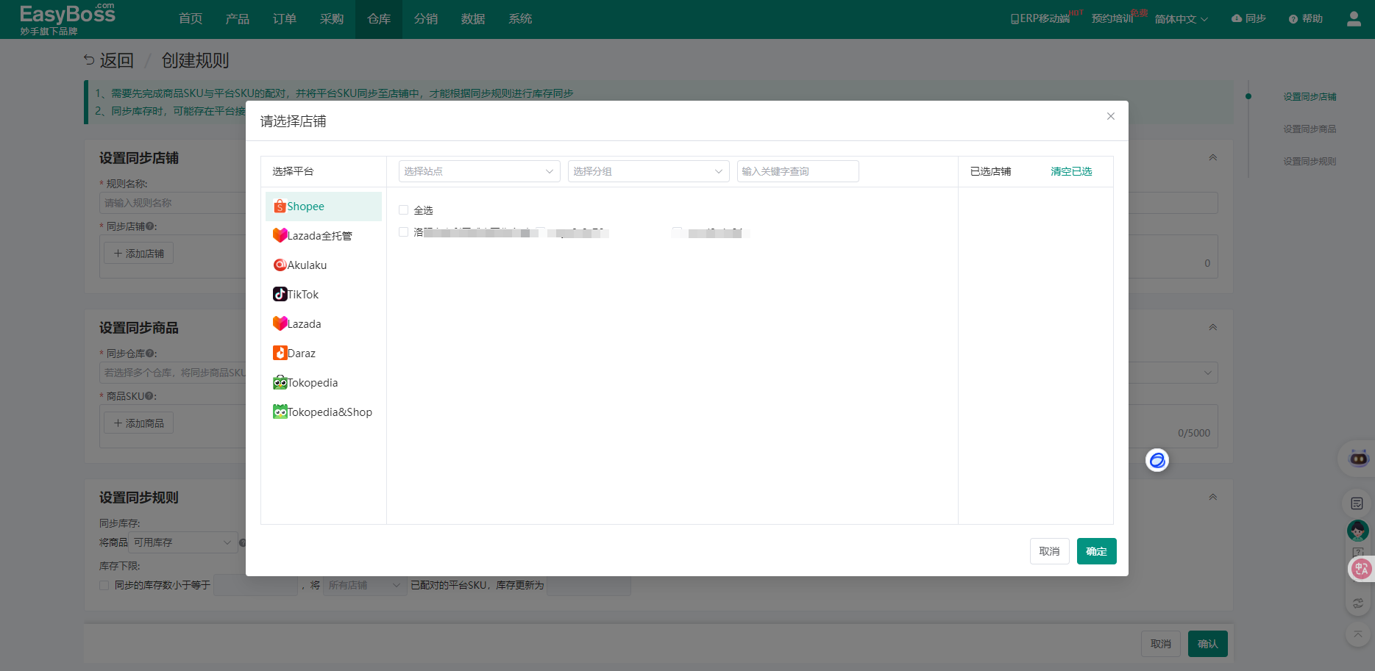Image resolution: width=1375 pixels, height=671 pixels.
Task: Collapse the 设置同步规则 section chevron
Action: [1213, 498]
